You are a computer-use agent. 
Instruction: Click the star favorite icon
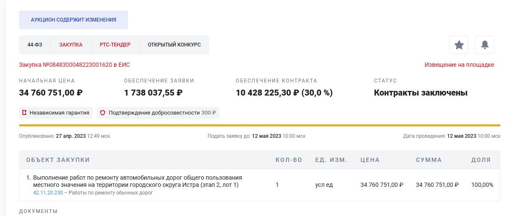[x=459, y=45]
